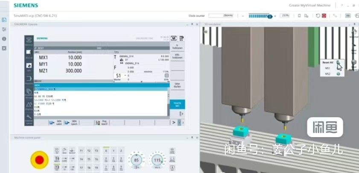Select the Y axis key
The width and height of the screenshot is (359, 173).
pos(114,151)
